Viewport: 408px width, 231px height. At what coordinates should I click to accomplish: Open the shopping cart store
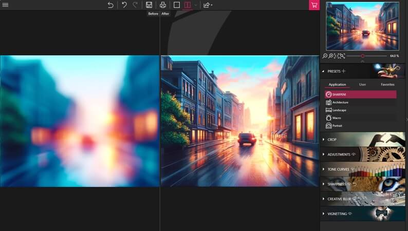314,5
